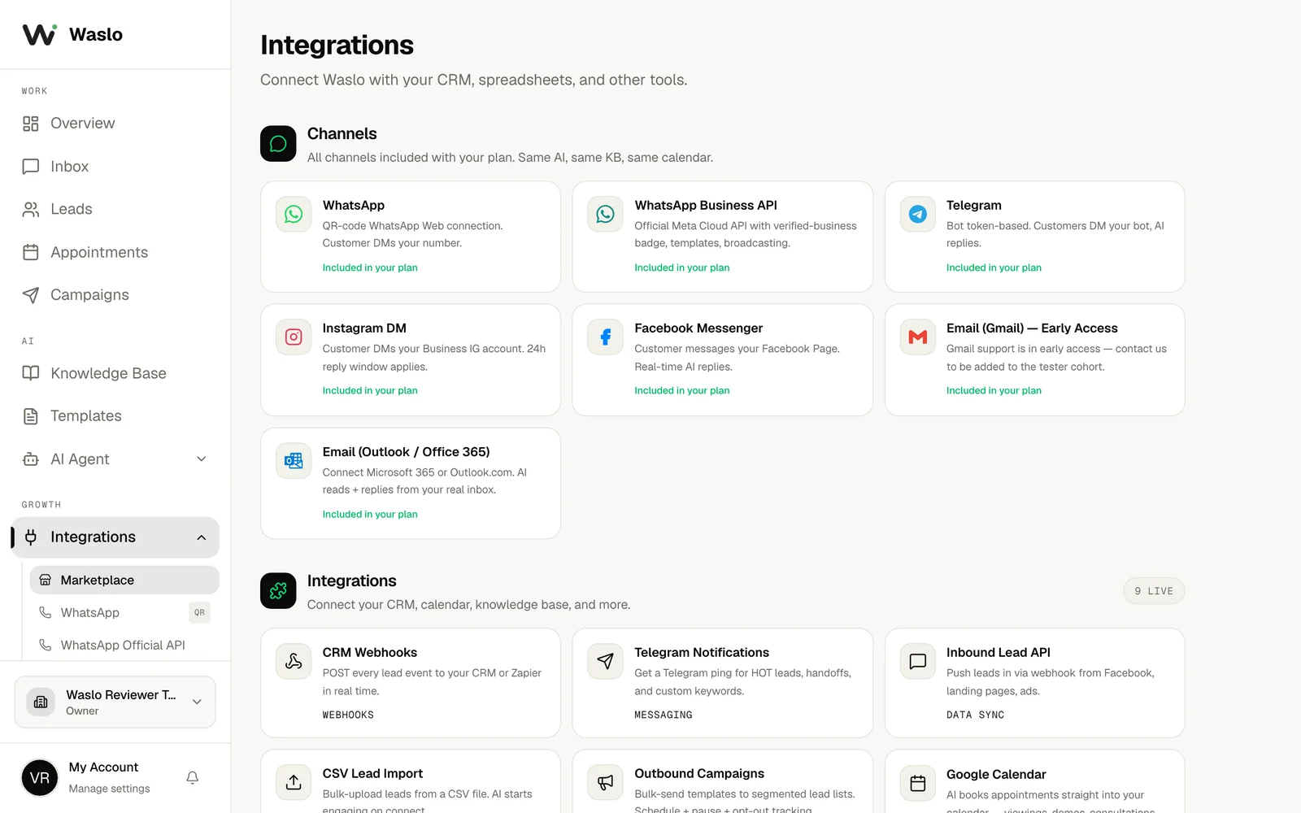Screen dimensions: 1301x813
Task: Click the notifications bell icon
Action: (x=193, y=778)
